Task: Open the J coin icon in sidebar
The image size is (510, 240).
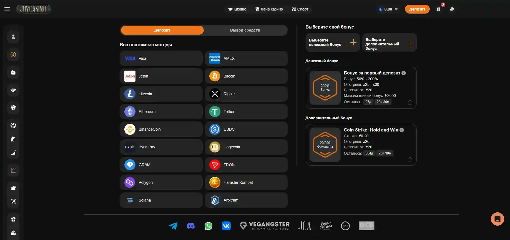Action: pos(13,55)
